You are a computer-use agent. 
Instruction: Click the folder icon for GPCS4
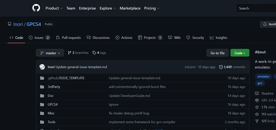click(x=42, y=105)
